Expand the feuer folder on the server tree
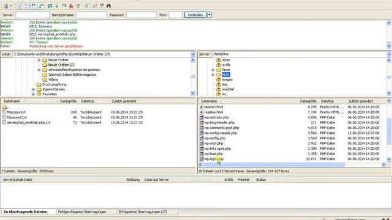Image resolution: width=392 pixels, height=220 pixels. point(213,70)
